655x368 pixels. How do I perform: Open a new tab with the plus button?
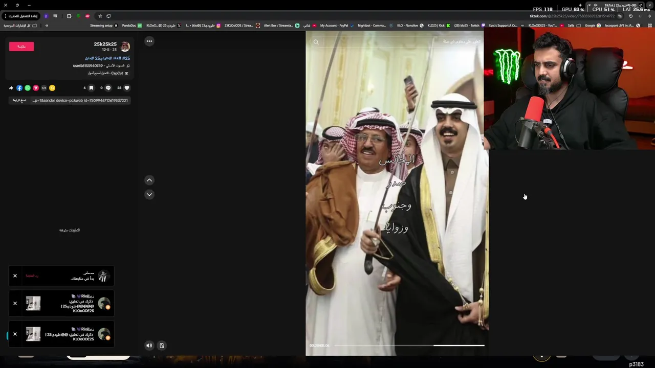tap(580, 5)
